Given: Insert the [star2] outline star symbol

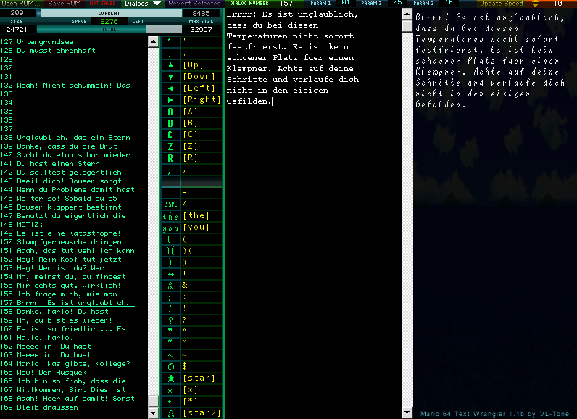Looking at the screenshot, I should (170, 412).
